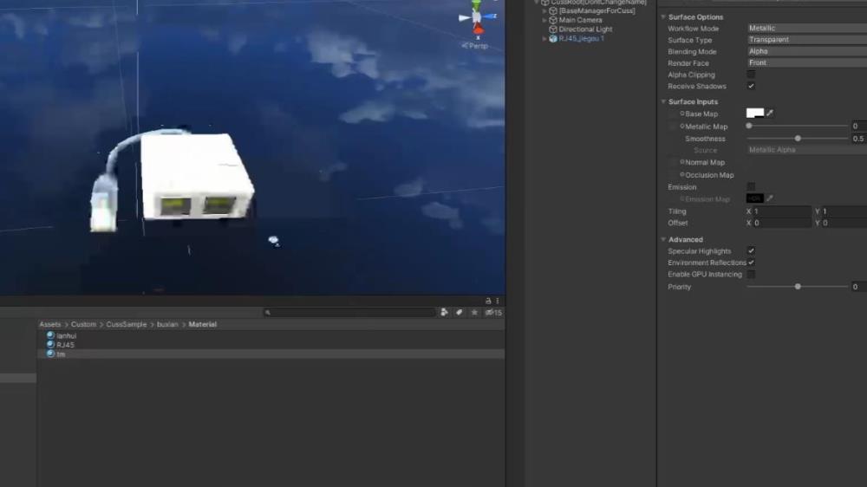This screenshot has width=867, height=487.
Task: Enable the Emission checkbox
Action: coord(751,187)
